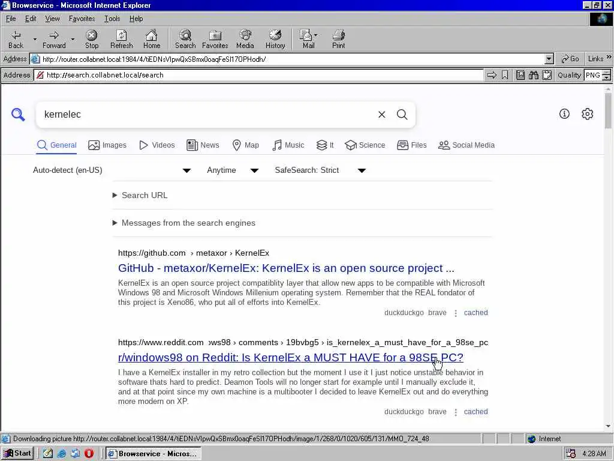The width and height of the screenshot is (614, 461).
Task: Open Forward button history dropdown arrow
Action: click(73, 39)
